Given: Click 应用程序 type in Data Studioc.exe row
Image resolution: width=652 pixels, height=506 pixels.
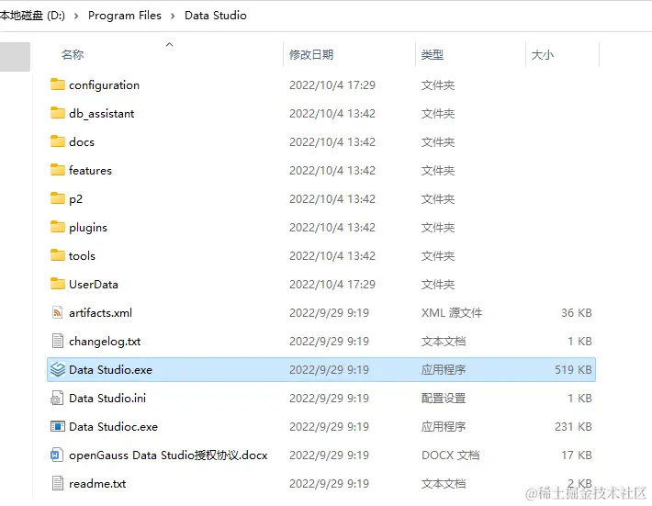Looking at the screenshot, I should coord(444,427).
